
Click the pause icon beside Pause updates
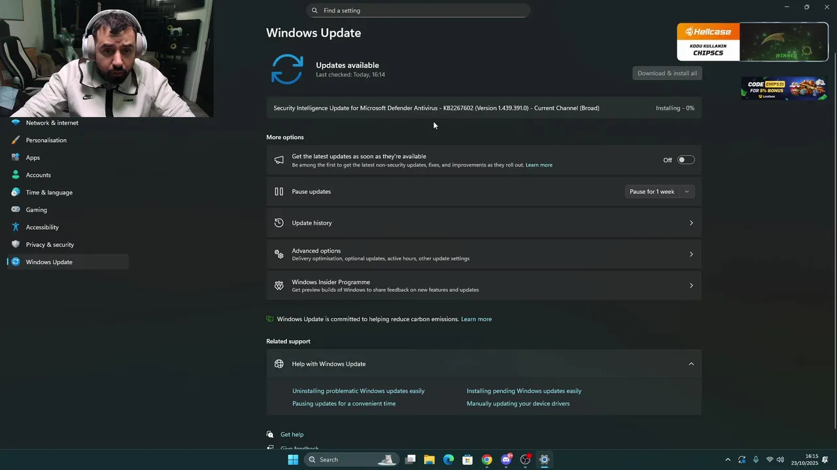(279, 191)
